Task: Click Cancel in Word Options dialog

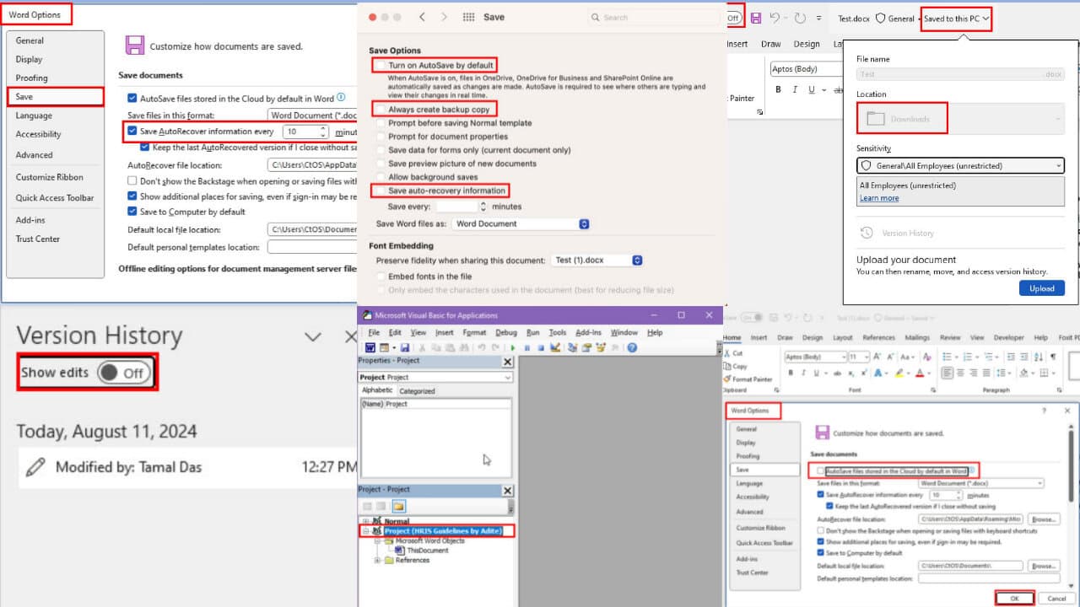Action: coord(1057,598)
